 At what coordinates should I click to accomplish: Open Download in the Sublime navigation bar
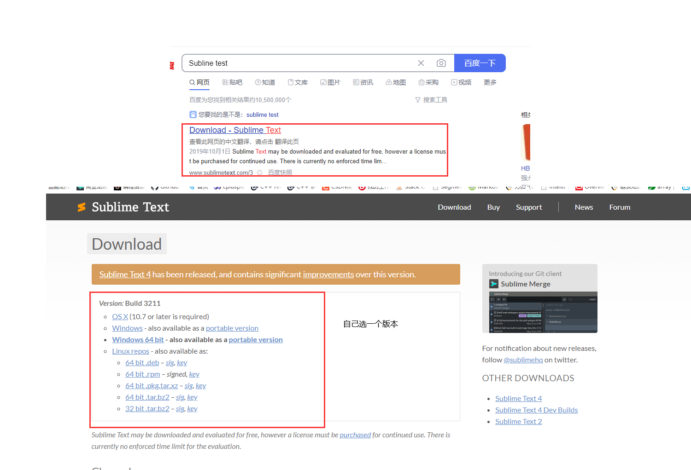click(454, 207)
